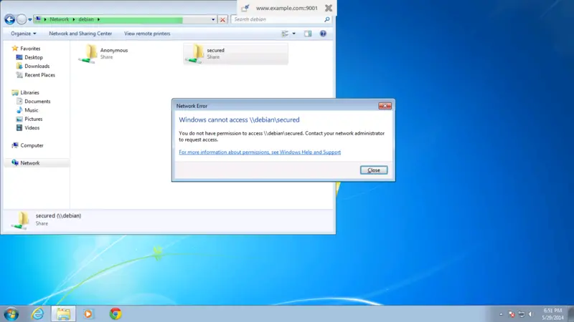Click the Back navigation arrow in Explorer
Image resolution: width=574 pixels, height=322 pixels.
[x=10, y=19]
